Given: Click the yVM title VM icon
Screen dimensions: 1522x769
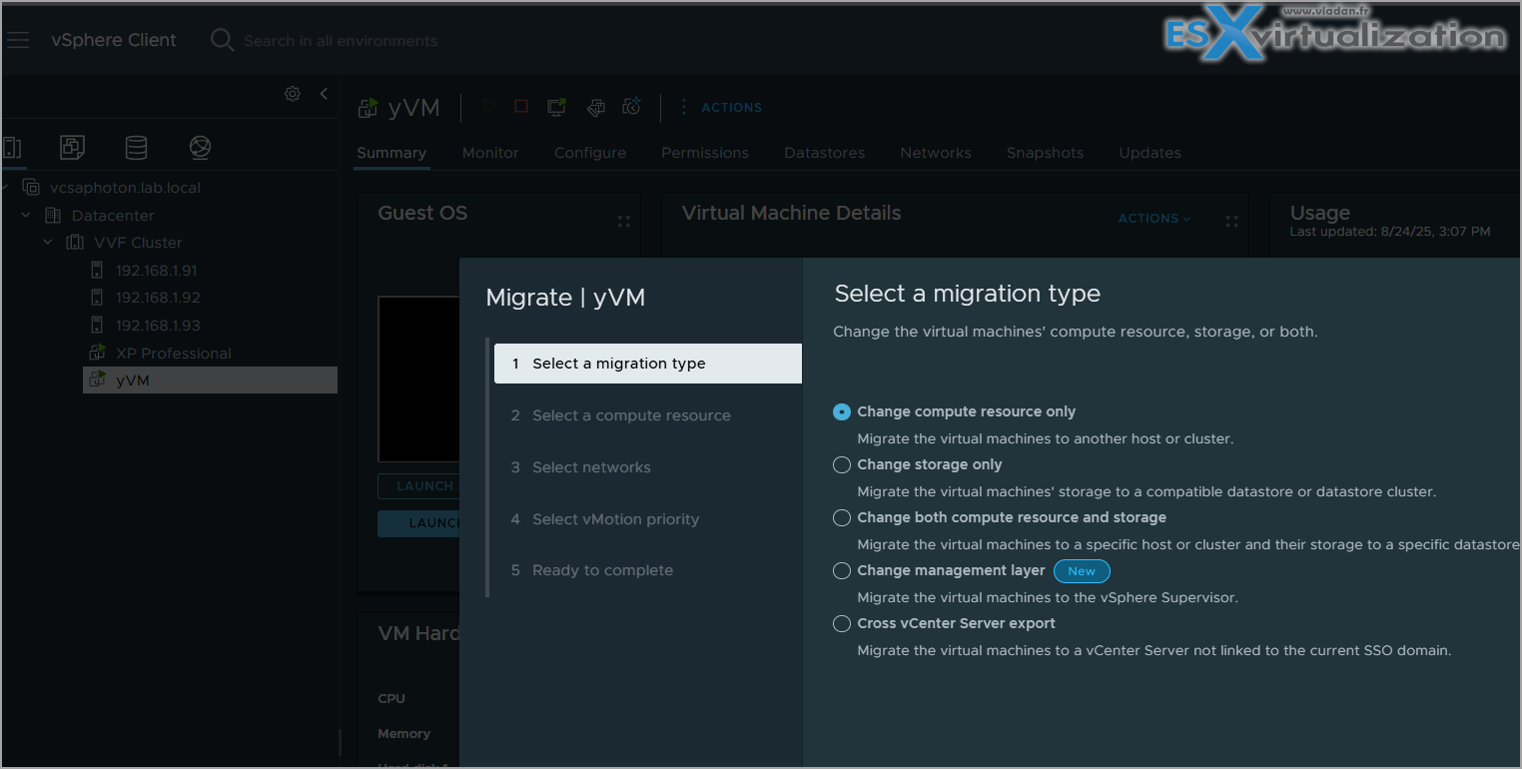Looking at the screenshot, I should click(x=369, y=108).
